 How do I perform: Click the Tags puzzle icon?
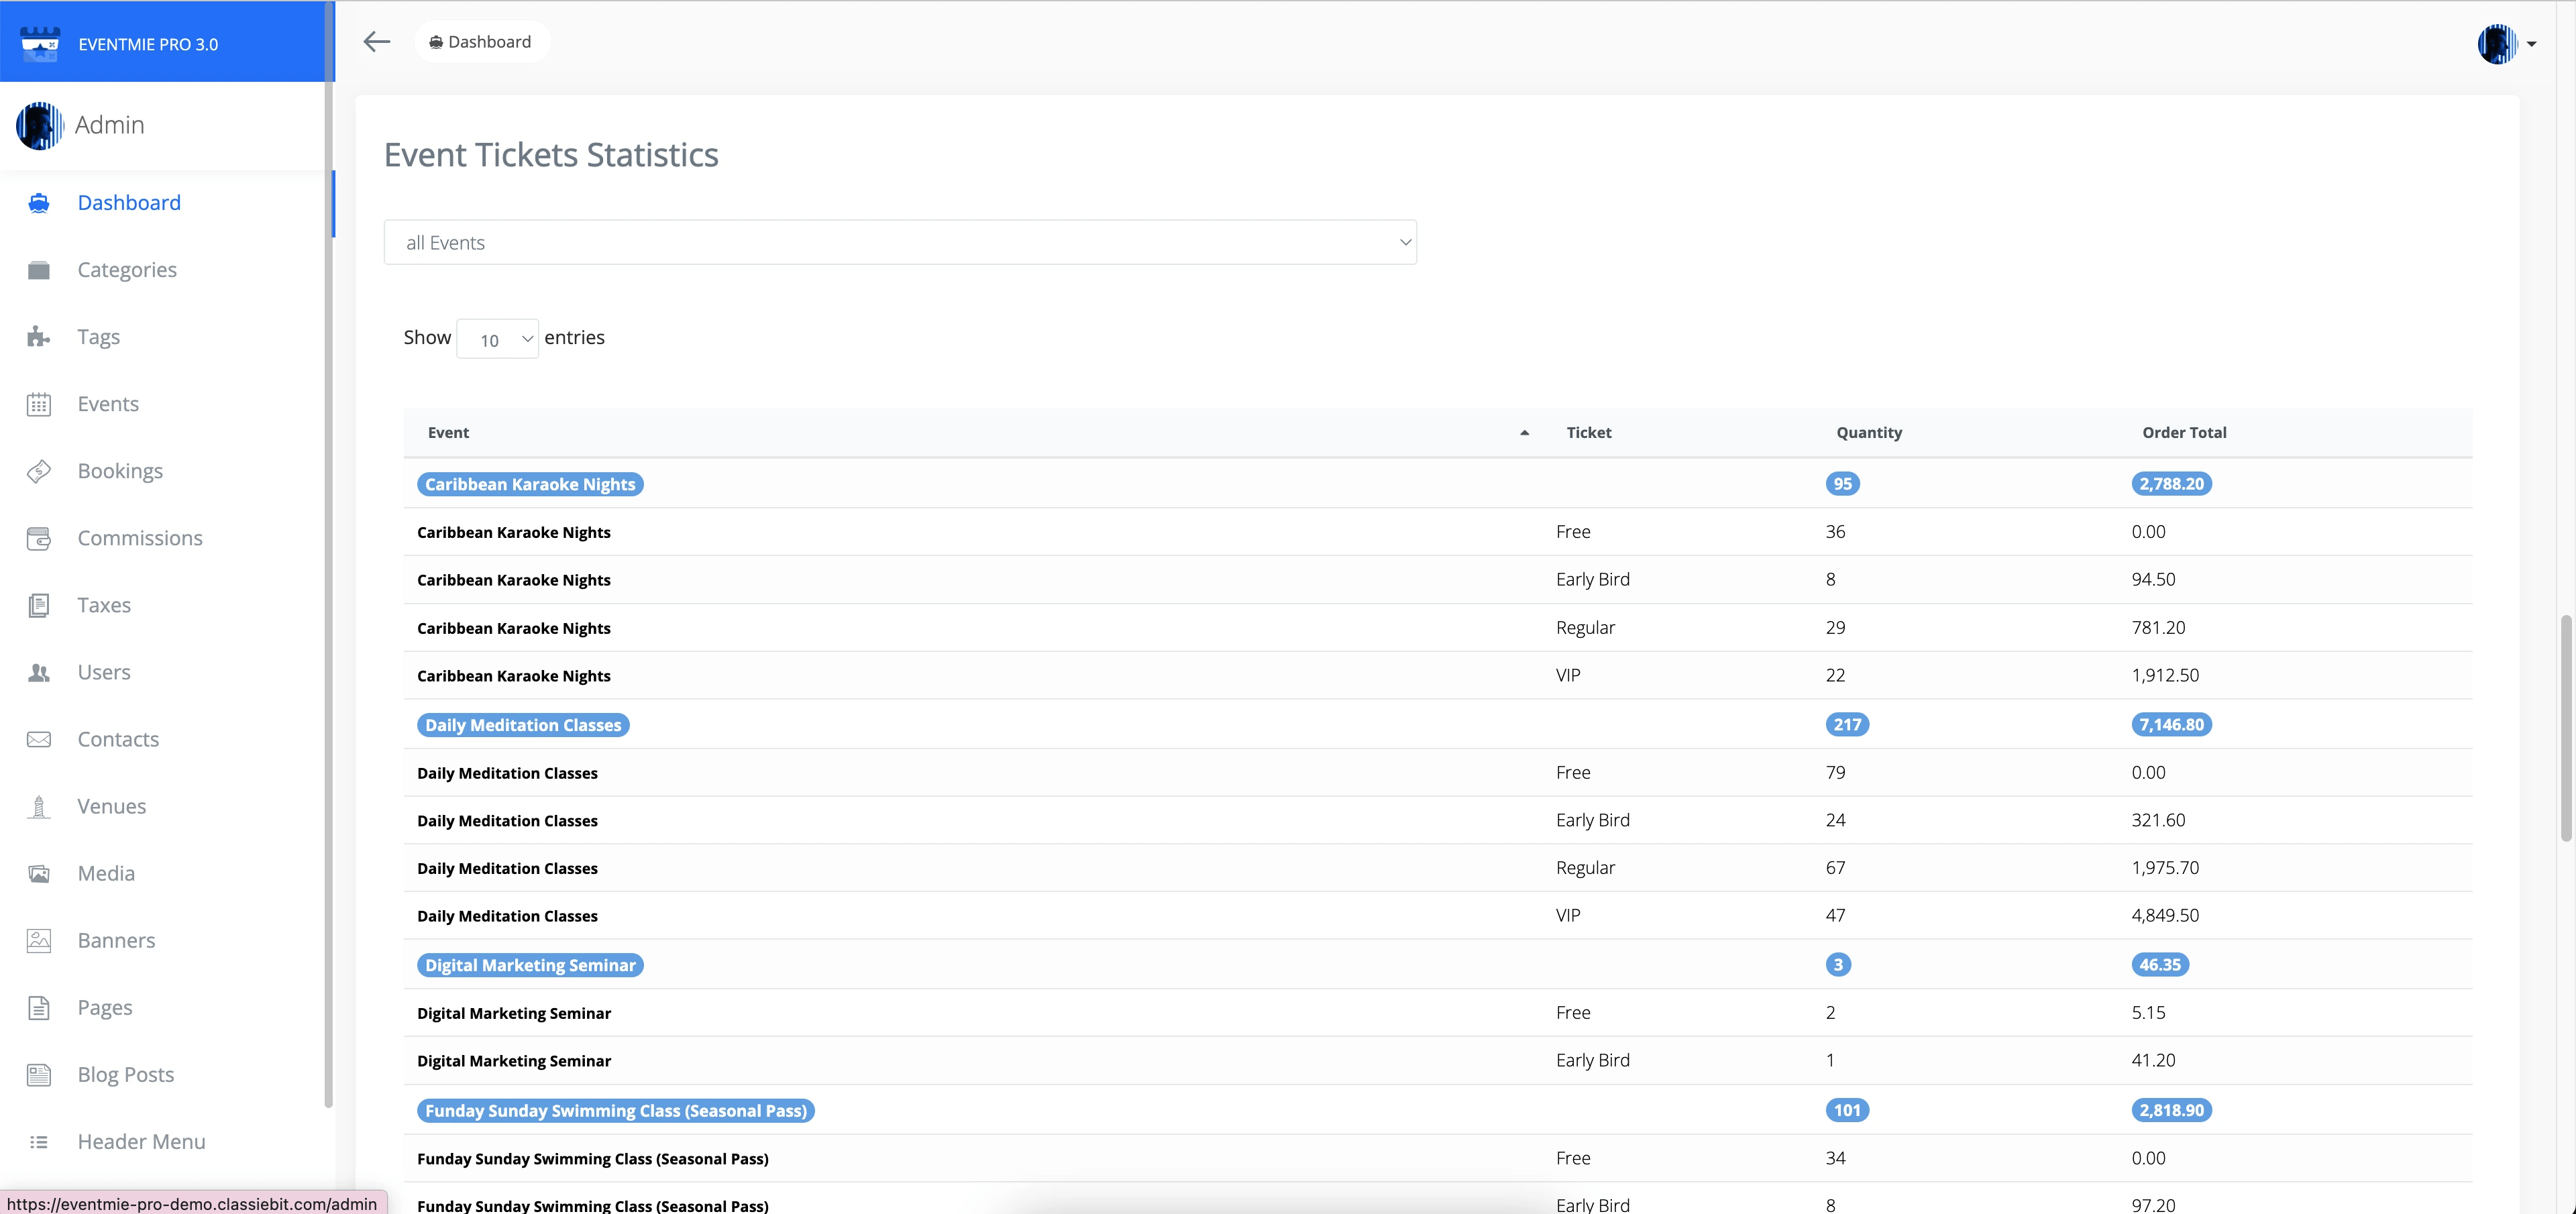click(x=39, y=337)
